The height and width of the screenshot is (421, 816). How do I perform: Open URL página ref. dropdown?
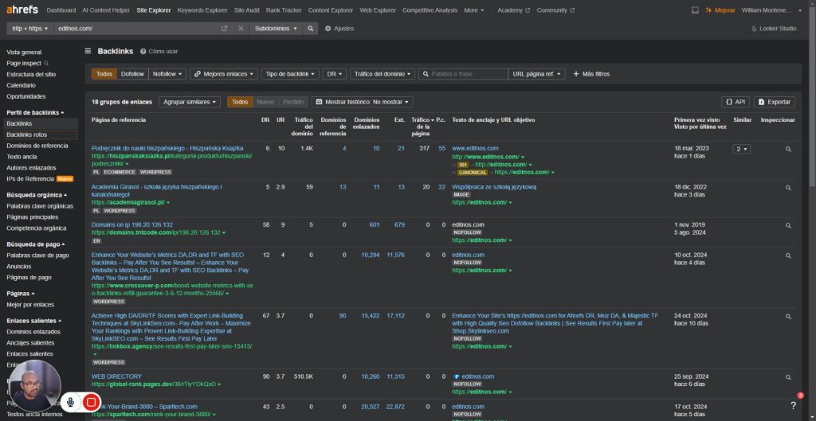pyautogui.click(x=536, y=74)
